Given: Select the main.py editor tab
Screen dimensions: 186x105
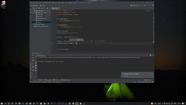Looking at the screenshot, I should (56, 8).
